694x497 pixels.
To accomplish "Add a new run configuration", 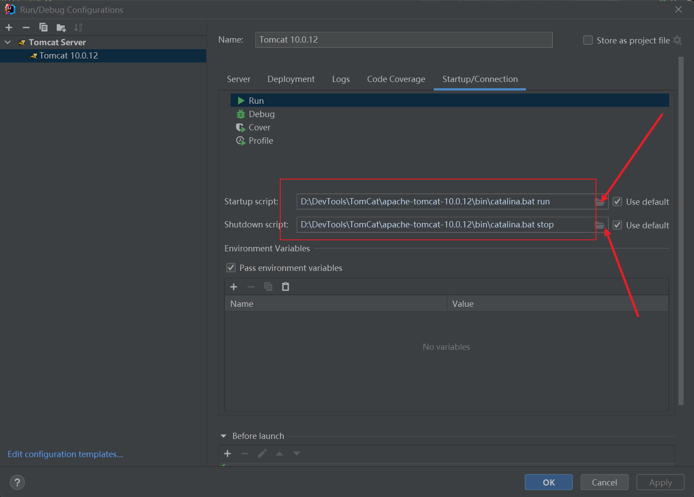I will coord(9,27).
